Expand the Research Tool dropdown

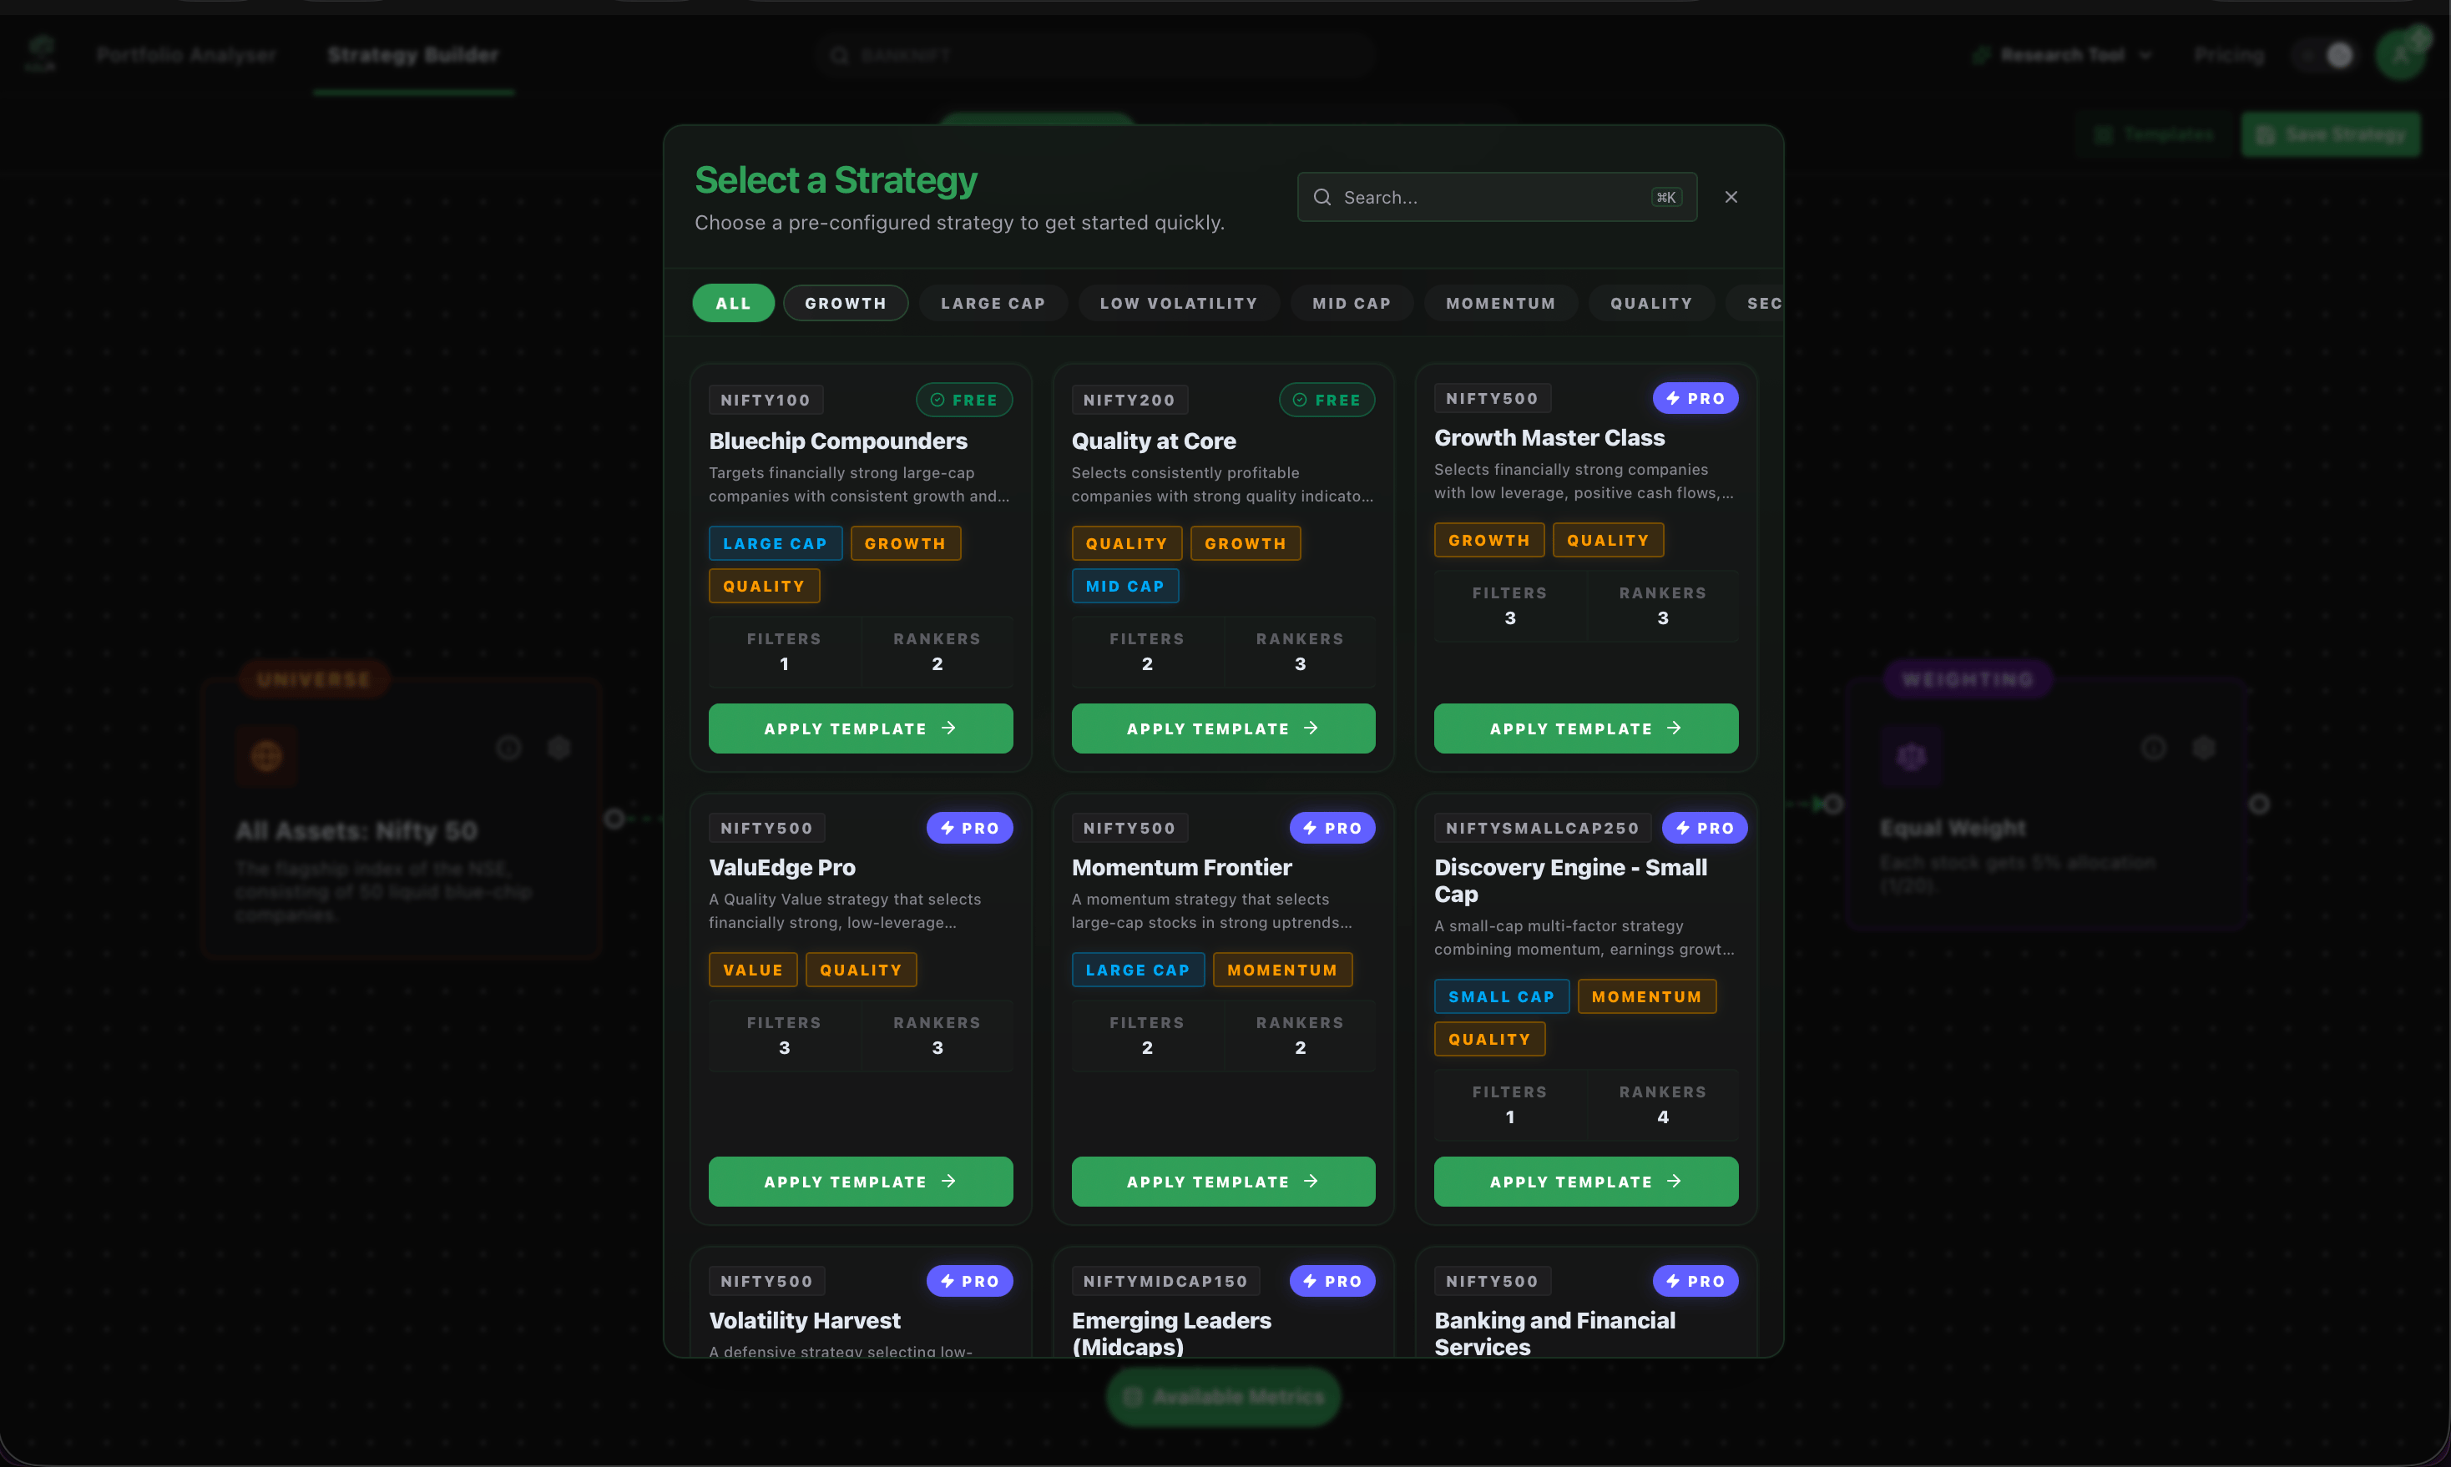(x=2063, y=55)
